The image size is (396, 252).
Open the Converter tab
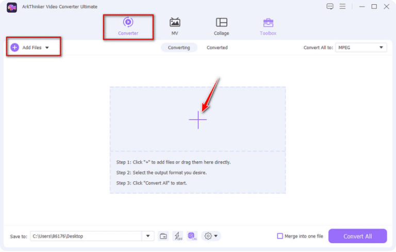click(x=128, y=26)
